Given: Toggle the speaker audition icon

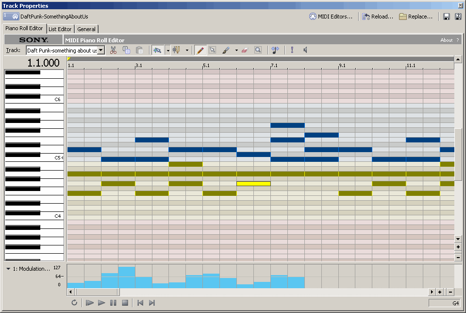Looking at the screenshot, I should point(306,50).
